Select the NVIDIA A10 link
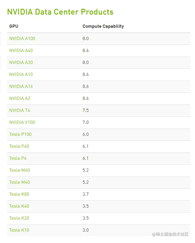Screen dimensions: 195x243 click(21, 74)
